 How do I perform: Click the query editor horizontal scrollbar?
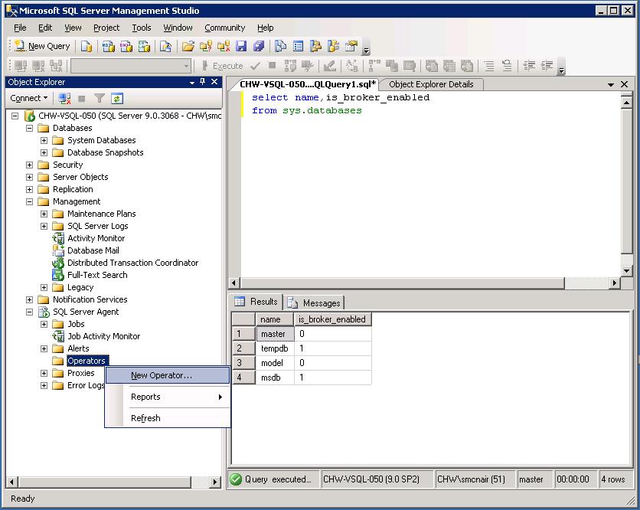403,283
